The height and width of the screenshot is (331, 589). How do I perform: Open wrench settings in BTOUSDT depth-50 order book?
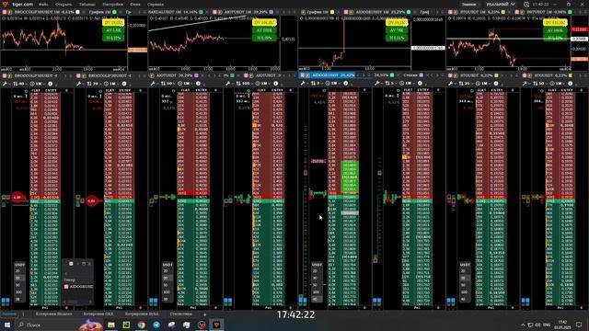pos(525,84)
